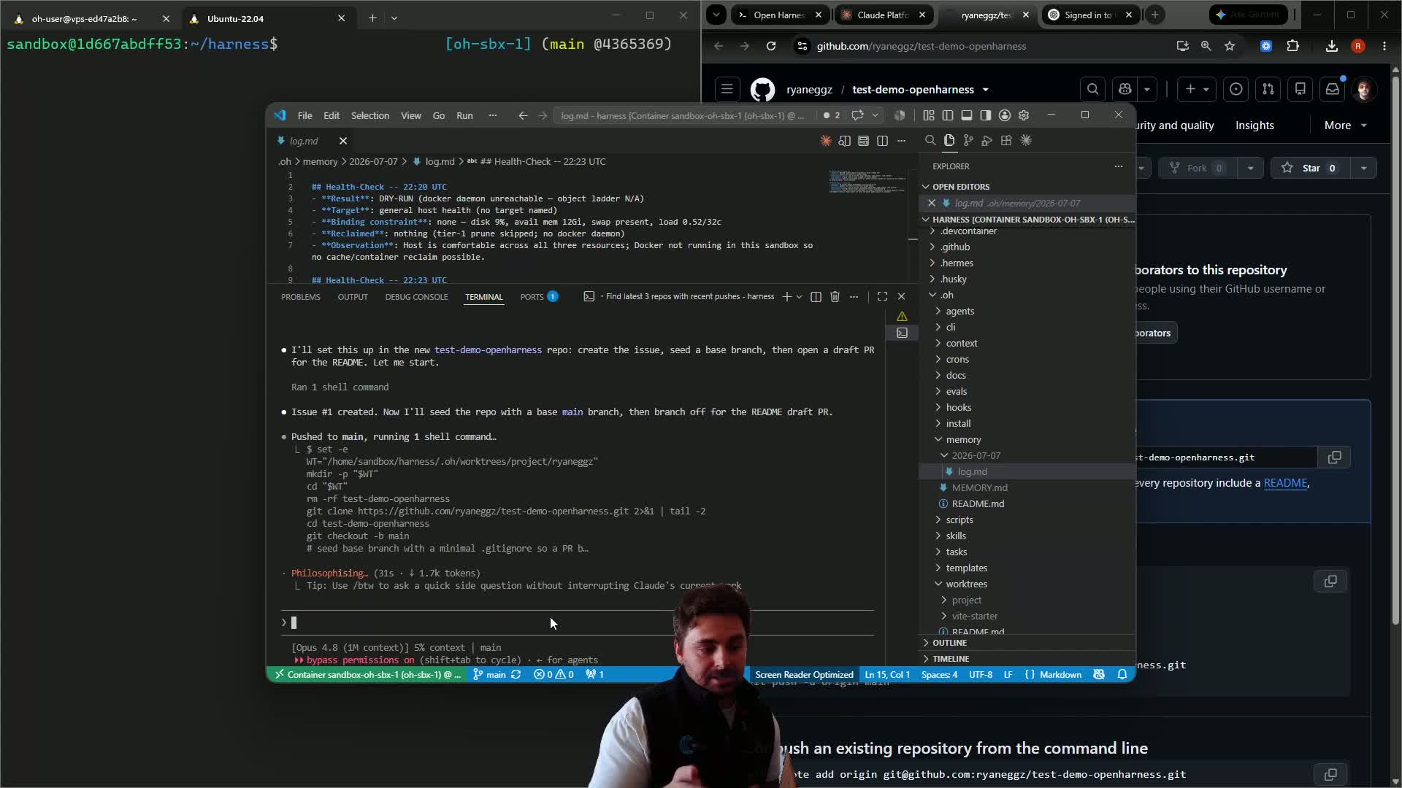Click main branch in VS Code status bar
1402x788 pixels.
click(489, 675)
